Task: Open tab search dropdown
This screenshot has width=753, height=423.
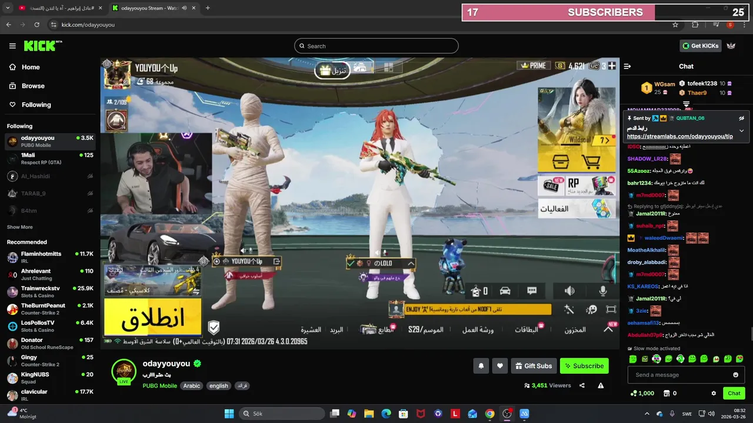Action: coord(8,8)
